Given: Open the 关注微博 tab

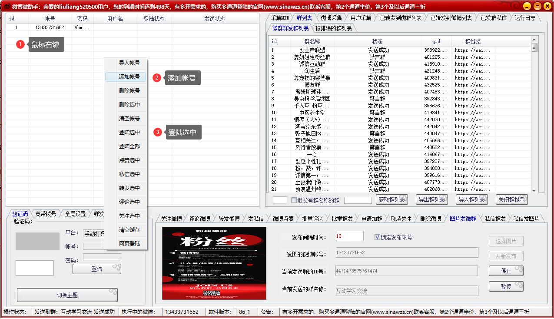Looking at the screenshot, I should point(171,219).
